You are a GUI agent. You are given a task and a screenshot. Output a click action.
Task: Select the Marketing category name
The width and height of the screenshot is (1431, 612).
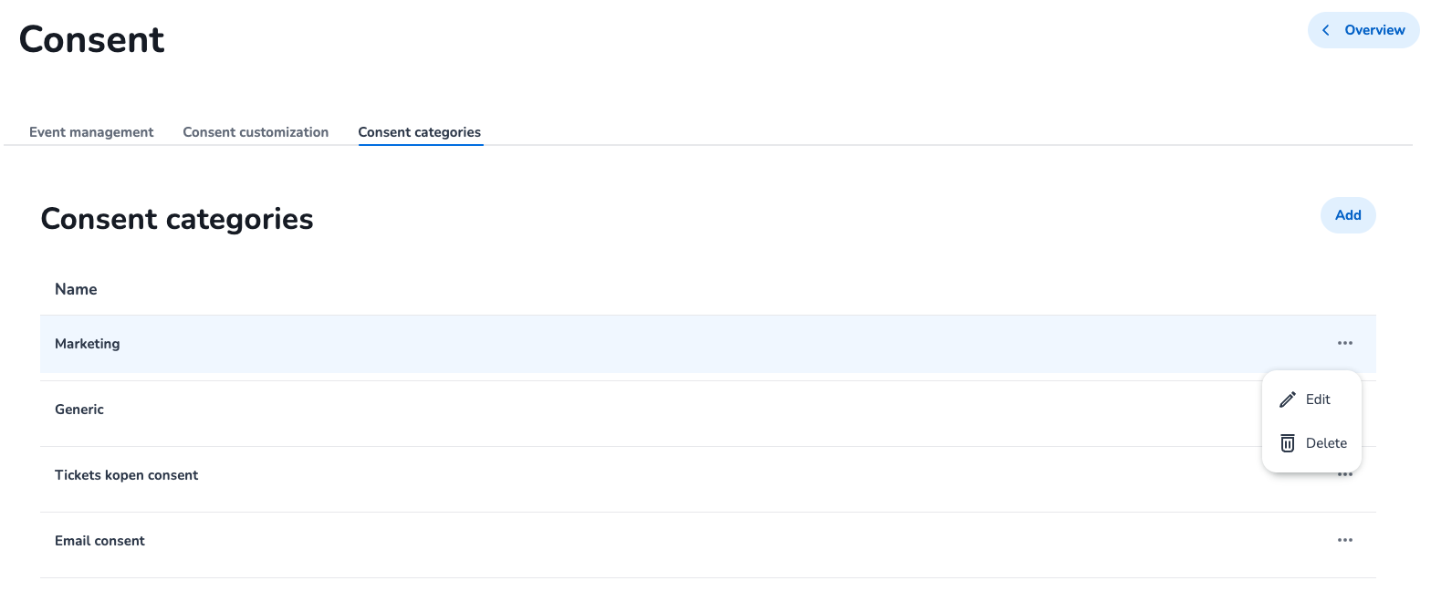point(88,344)
